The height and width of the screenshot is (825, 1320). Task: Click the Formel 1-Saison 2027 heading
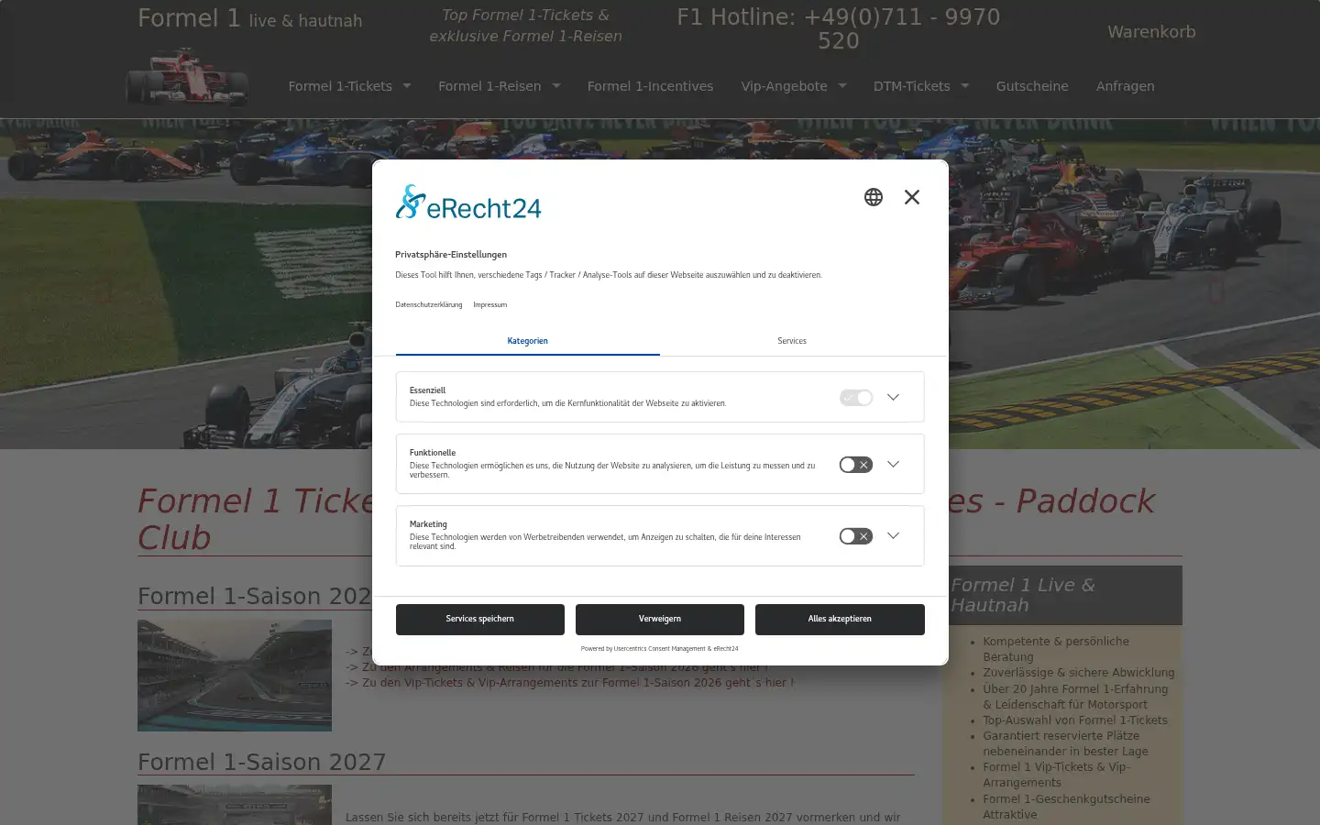262,762
